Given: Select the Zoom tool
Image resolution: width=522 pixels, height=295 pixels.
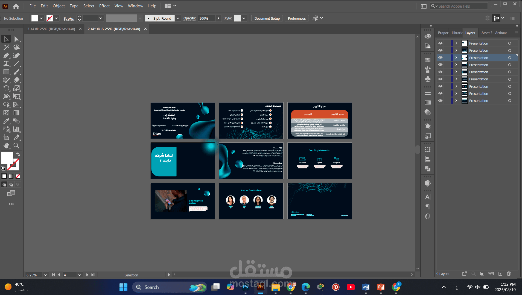Looking at the screenshot, I should tap(16, 146).
